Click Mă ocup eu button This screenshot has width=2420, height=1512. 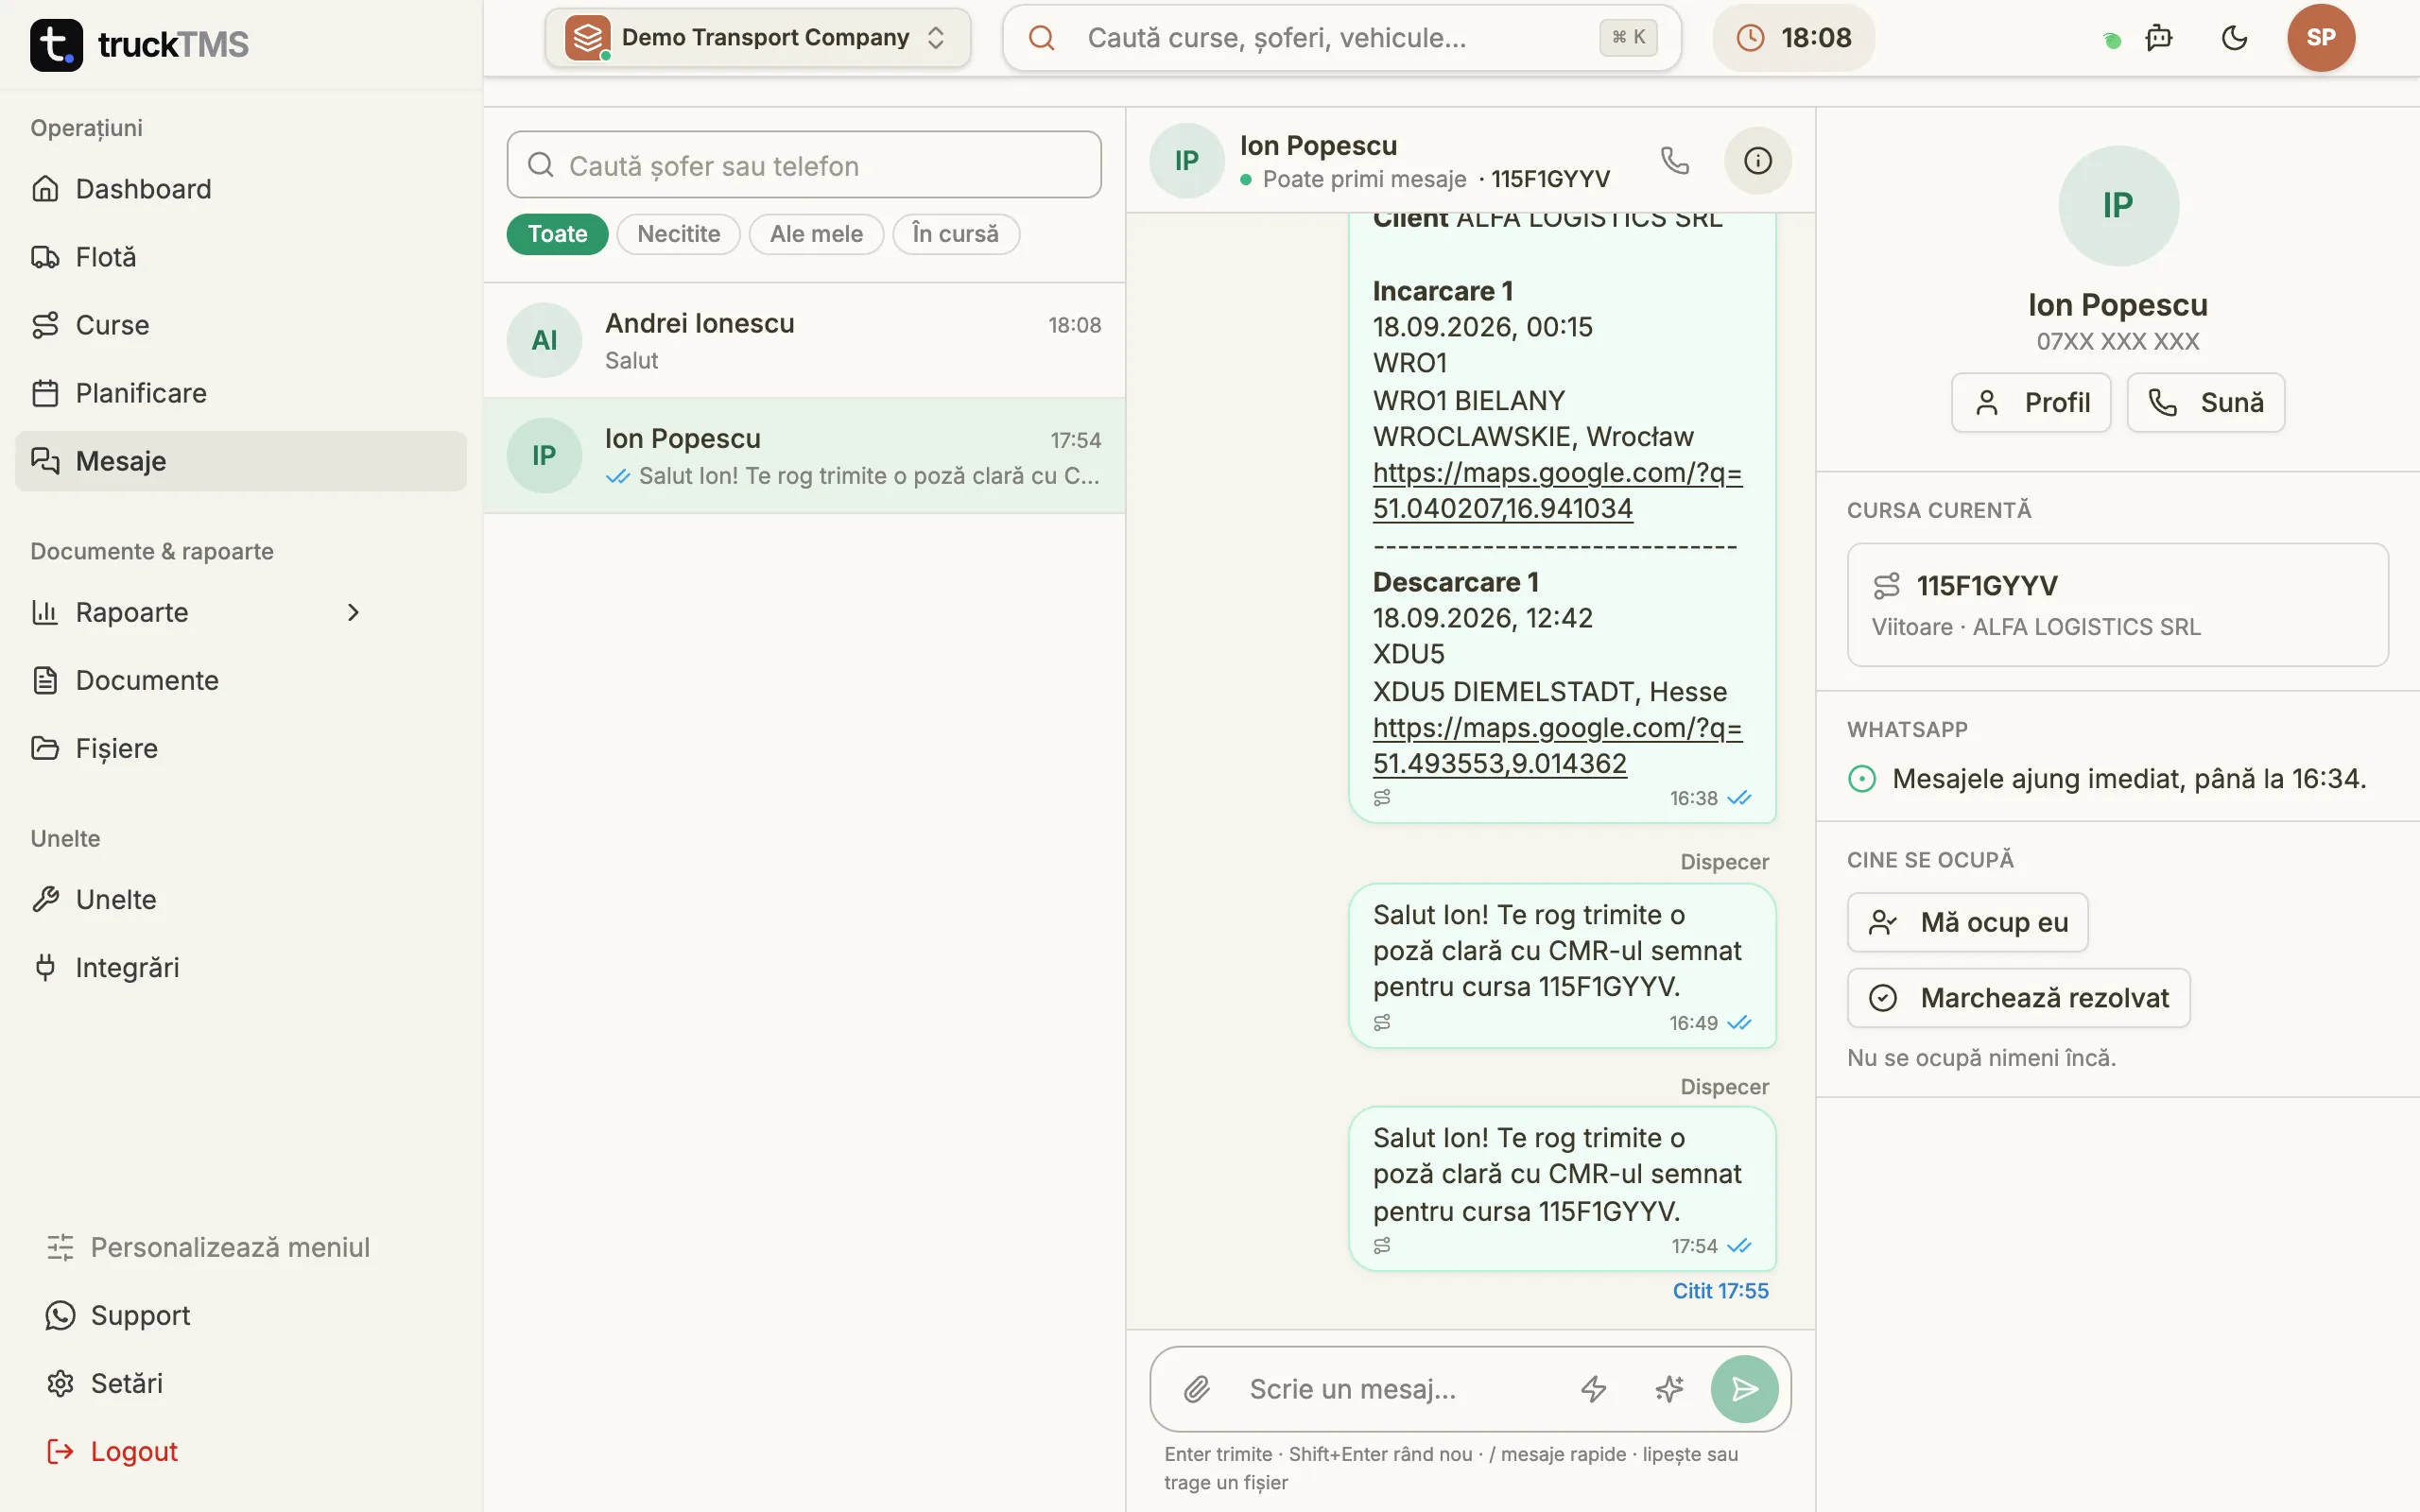click(1967, 922)
